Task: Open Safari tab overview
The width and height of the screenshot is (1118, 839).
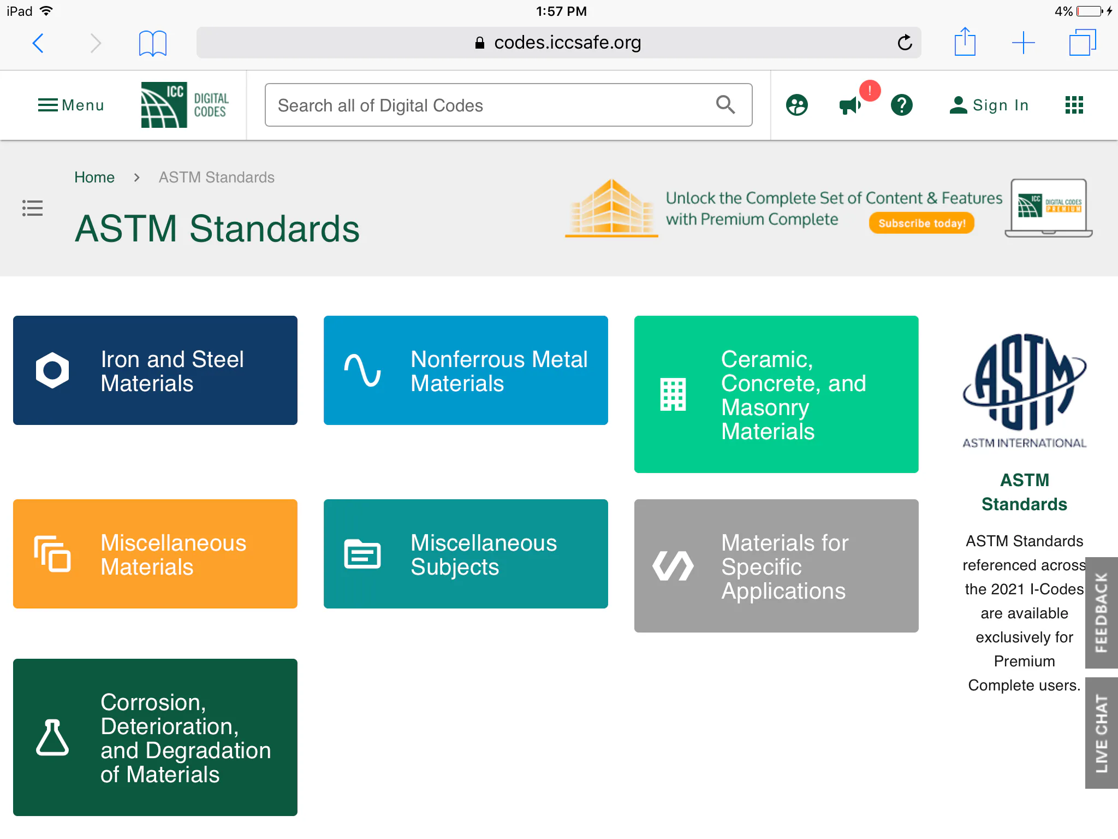Action: click(x=1082, y=43)
